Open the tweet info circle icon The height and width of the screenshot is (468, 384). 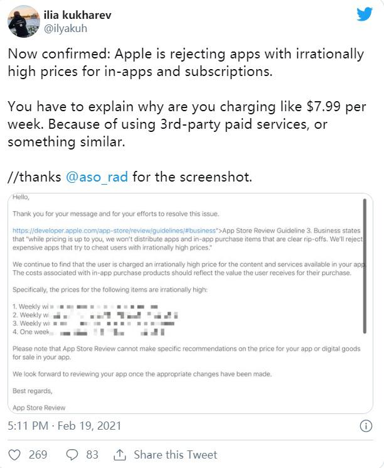tap(365, 426)
